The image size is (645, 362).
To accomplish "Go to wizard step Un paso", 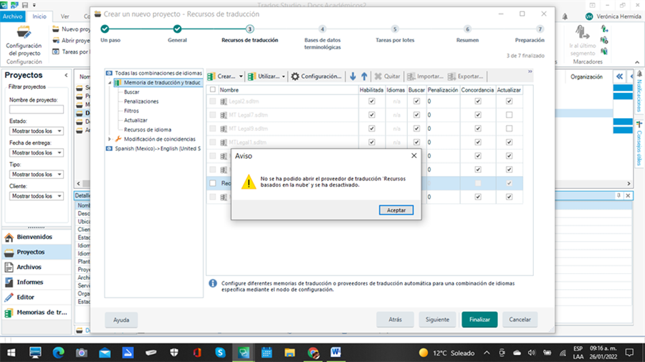I will tap(105, 29).
